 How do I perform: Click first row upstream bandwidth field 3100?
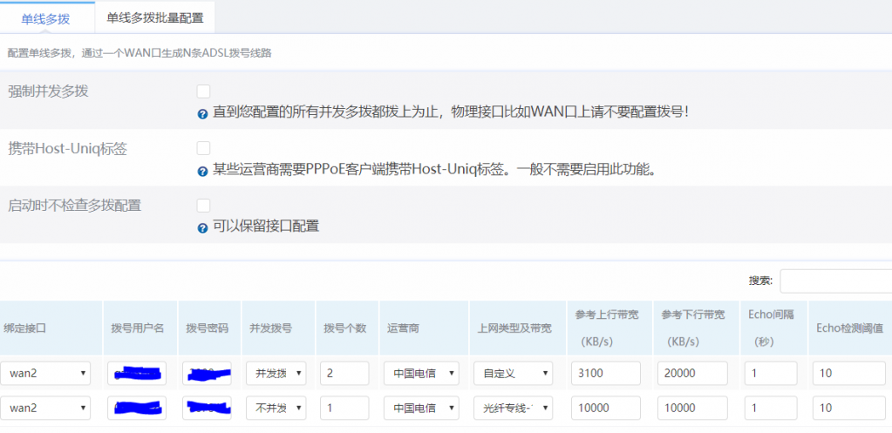[606, 374]
